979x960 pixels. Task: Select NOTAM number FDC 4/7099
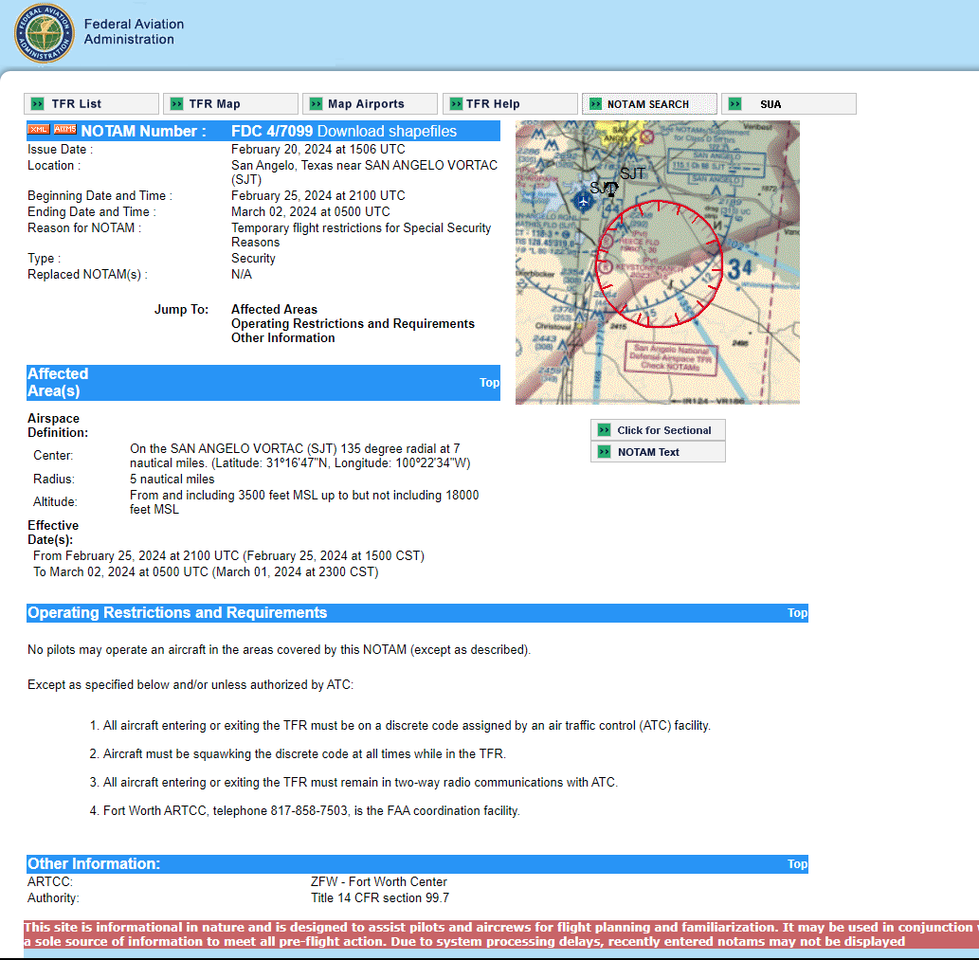click(272, 131)
